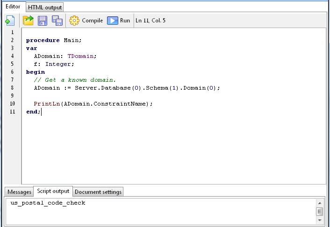Open the Document settings tab

point(98,192)
